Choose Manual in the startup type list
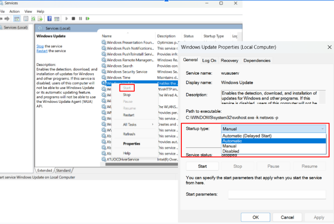The image size is (334, 224). point(274,146)
